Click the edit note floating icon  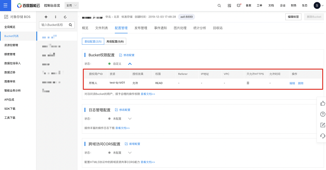323,125
